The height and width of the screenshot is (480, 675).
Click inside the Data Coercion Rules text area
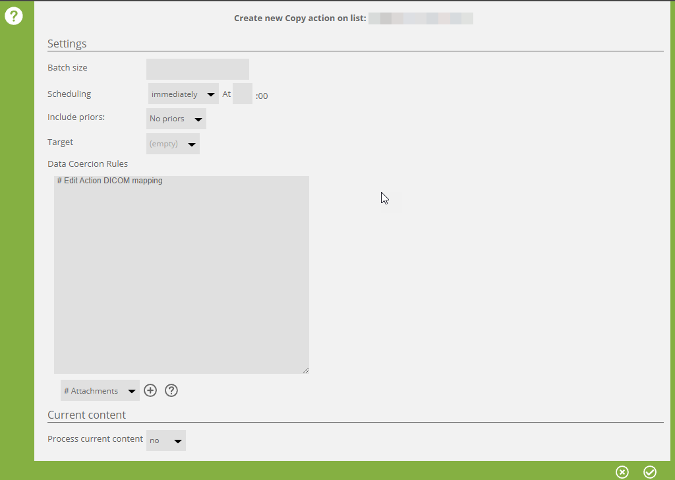tap(181, 277)
